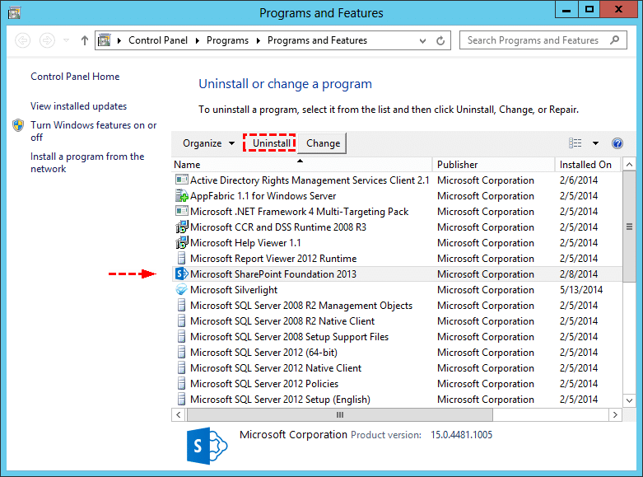Image resolution: width=643 pixels, height=477 pixels.
Task: Expand the arrow after Programs breadcrumb
Action: [259, 40]
